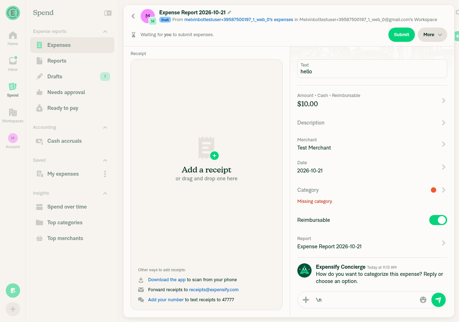Open My expenses three-dot menu

105,174
